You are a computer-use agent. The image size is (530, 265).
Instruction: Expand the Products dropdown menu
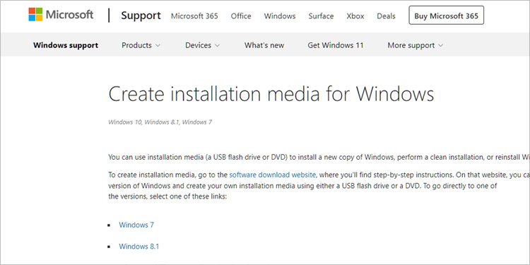click(x=141, y=45)
